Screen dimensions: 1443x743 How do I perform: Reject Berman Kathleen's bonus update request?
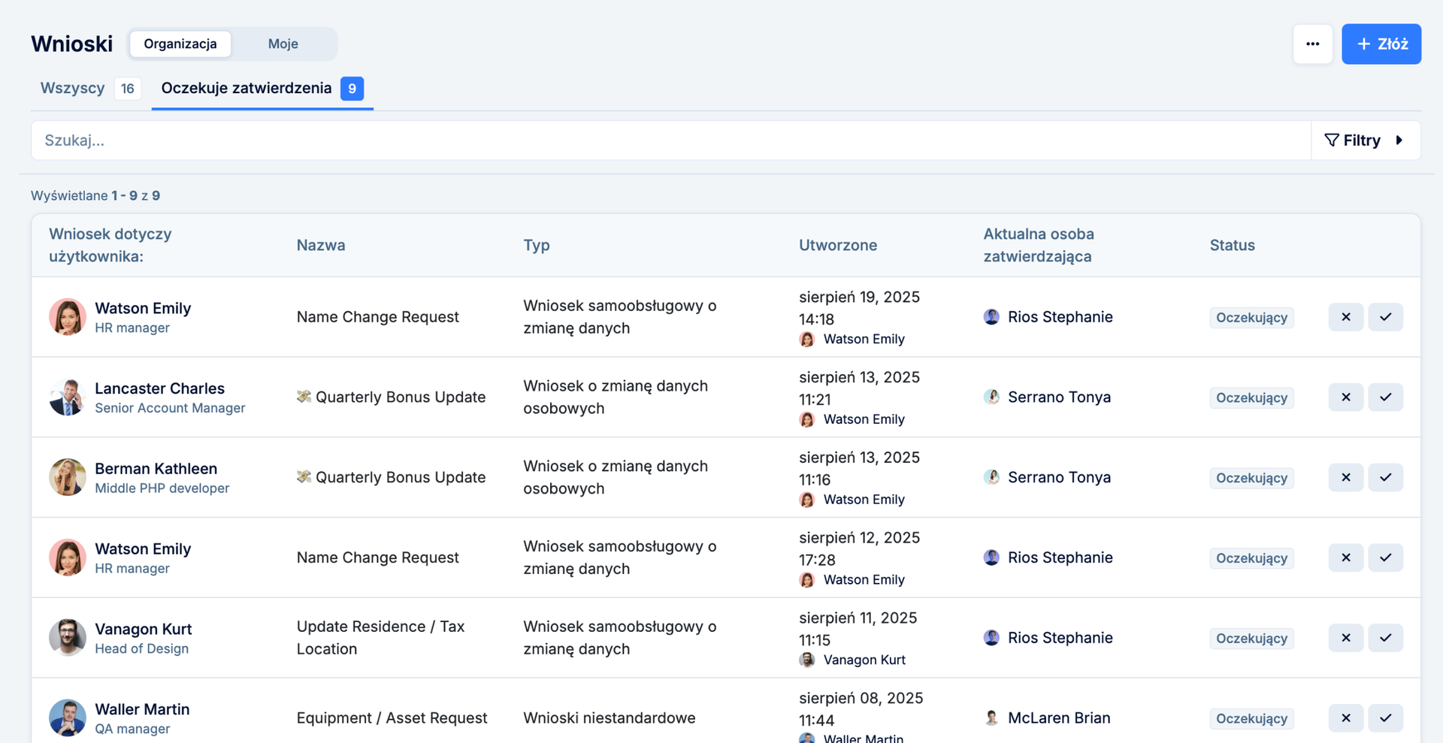point(1345,477)
